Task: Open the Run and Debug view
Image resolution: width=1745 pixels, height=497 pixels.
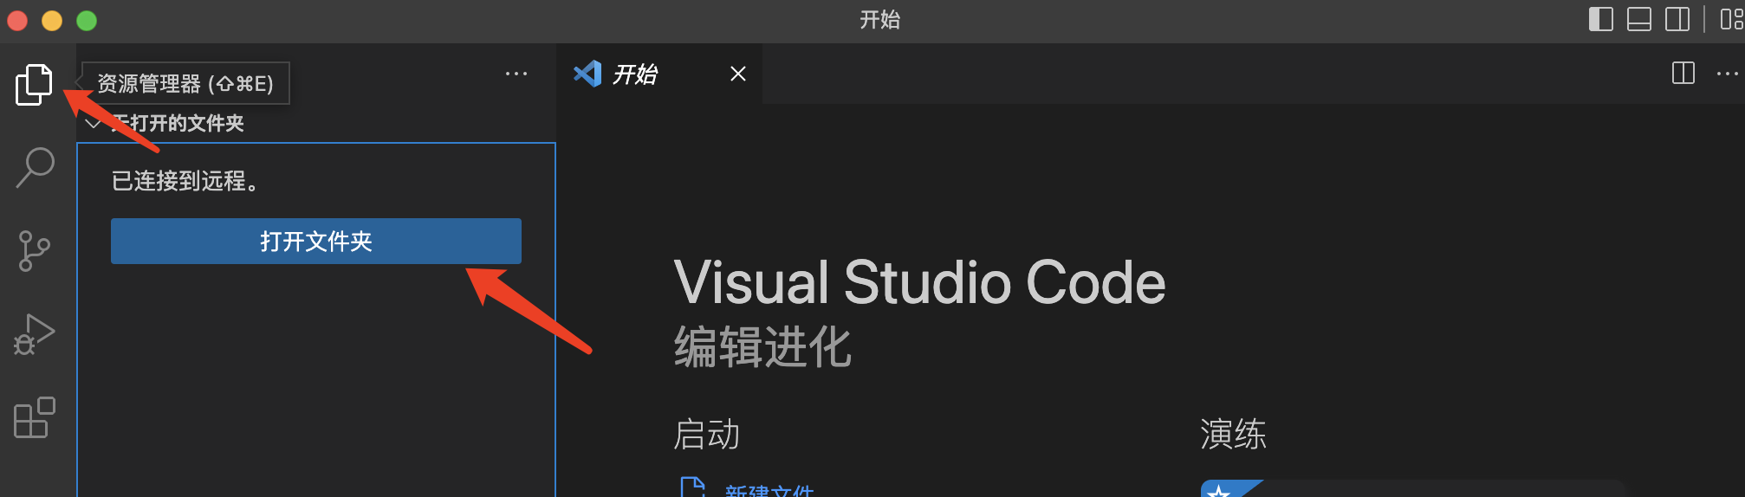Action: [35, 334]
